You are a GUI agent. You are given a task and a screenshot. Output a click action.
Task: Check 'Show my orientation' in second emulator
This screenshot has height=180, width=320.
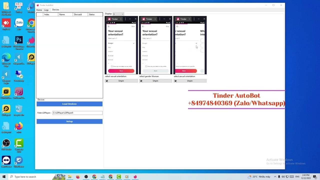146,66
